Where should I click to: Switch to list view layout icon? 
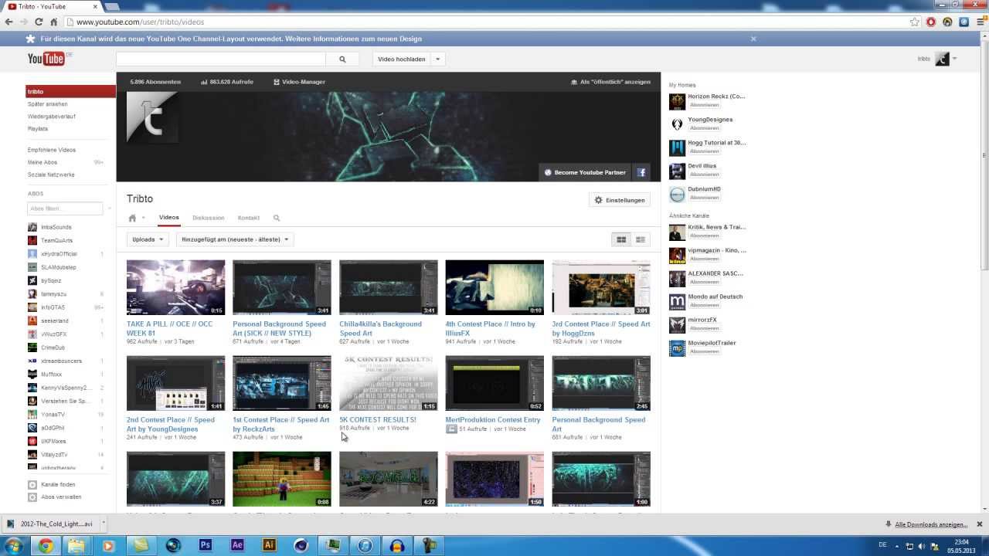(x=641, y=239)
